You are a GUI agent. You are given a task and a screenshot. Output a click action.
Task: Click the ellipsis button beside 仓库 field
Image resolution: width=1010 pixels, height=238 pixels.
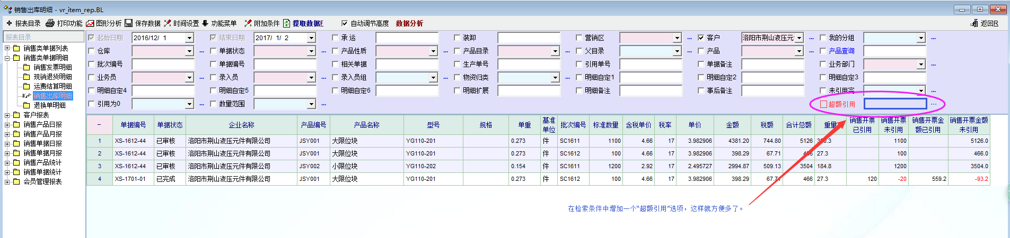coord(201,51)
